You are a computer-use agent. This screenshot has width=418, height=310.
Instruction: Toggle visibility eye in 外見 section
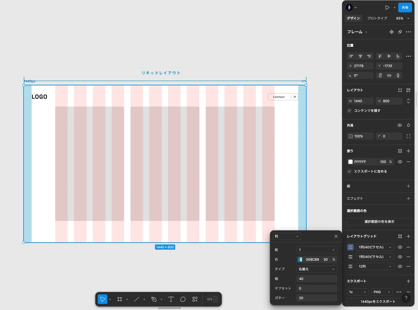pos(400,125)
